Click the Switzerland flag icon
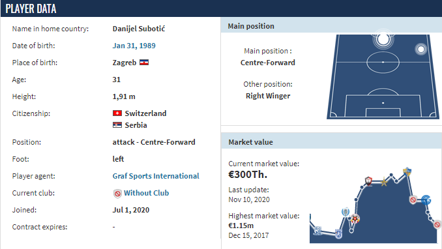 [117, 113]
